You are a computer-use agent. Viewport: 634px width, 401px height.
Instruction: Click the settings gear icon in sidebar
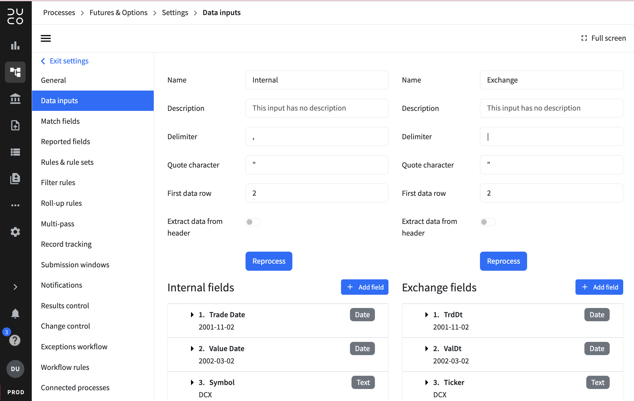[15, 232]
